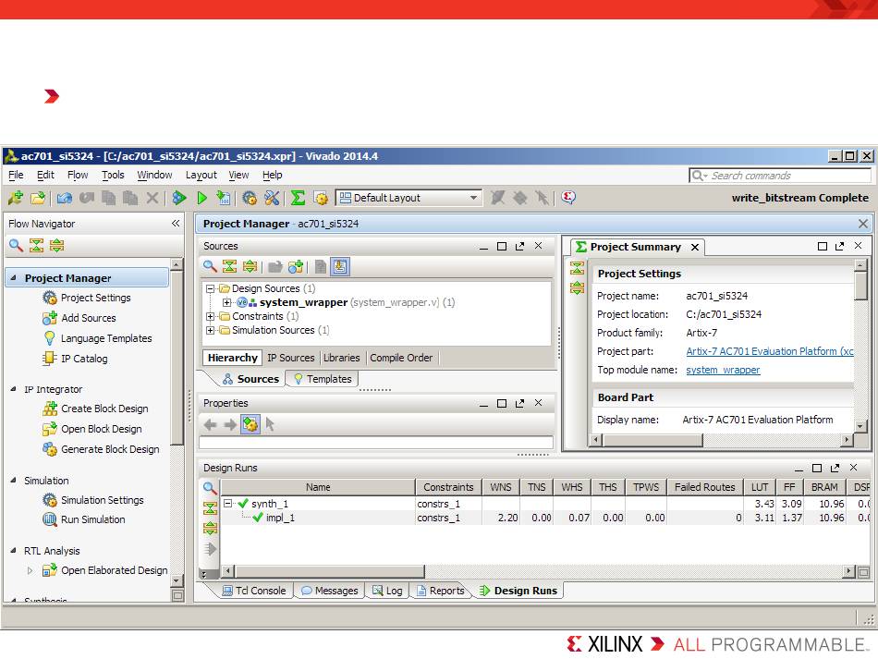Click the sigma Project Summary toolbar icon
The image size is (878, 659).
[298, 198]
